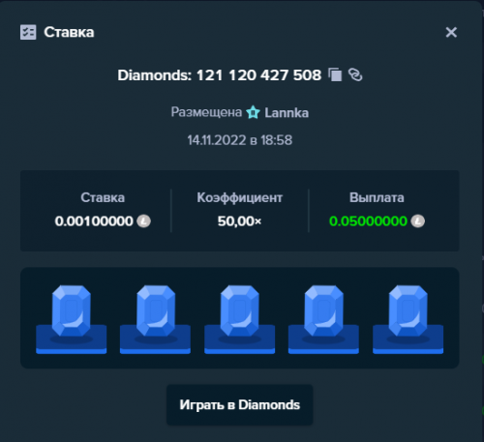This screenshot has height=442, width=484.
Task: Close the Ставка dialog
Action: [x=451, y=32]
